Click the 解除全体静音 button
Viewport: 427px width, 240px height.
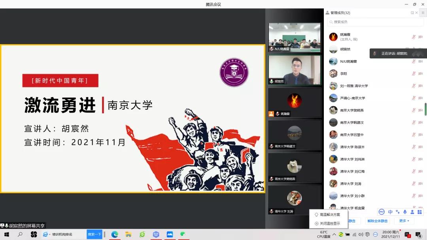378,221
